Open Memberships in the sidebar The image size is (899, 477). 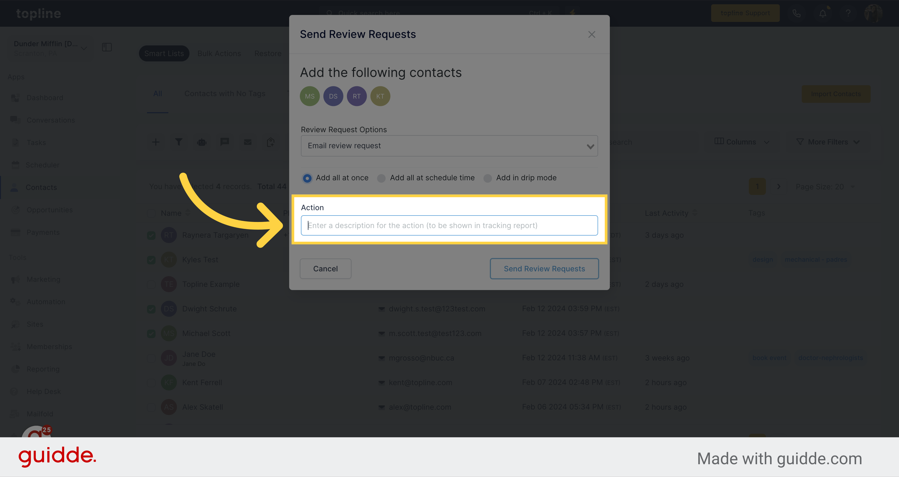point(49,347)
